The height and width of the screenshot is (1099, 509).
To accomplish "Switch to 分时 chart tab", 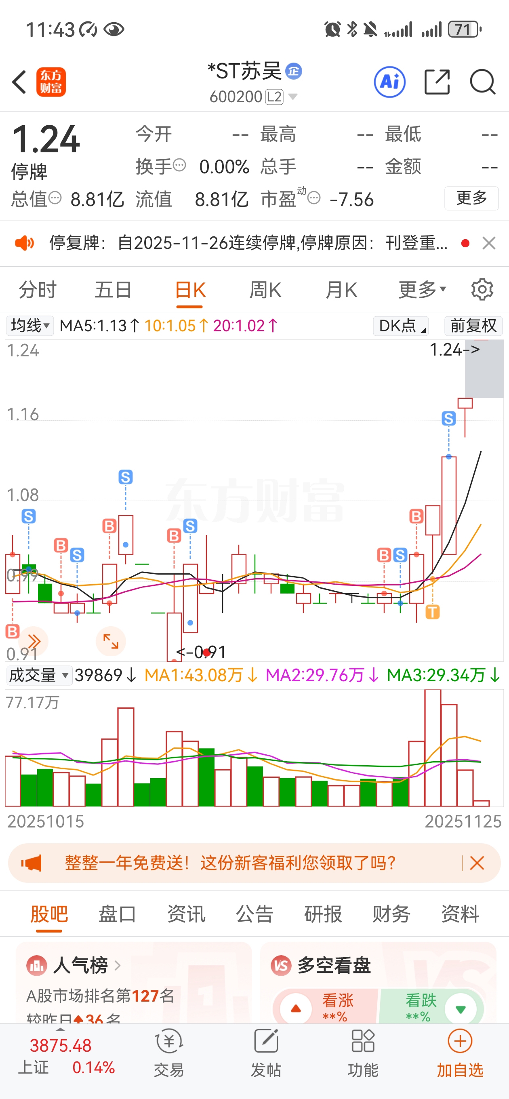I will click(38, 290).
